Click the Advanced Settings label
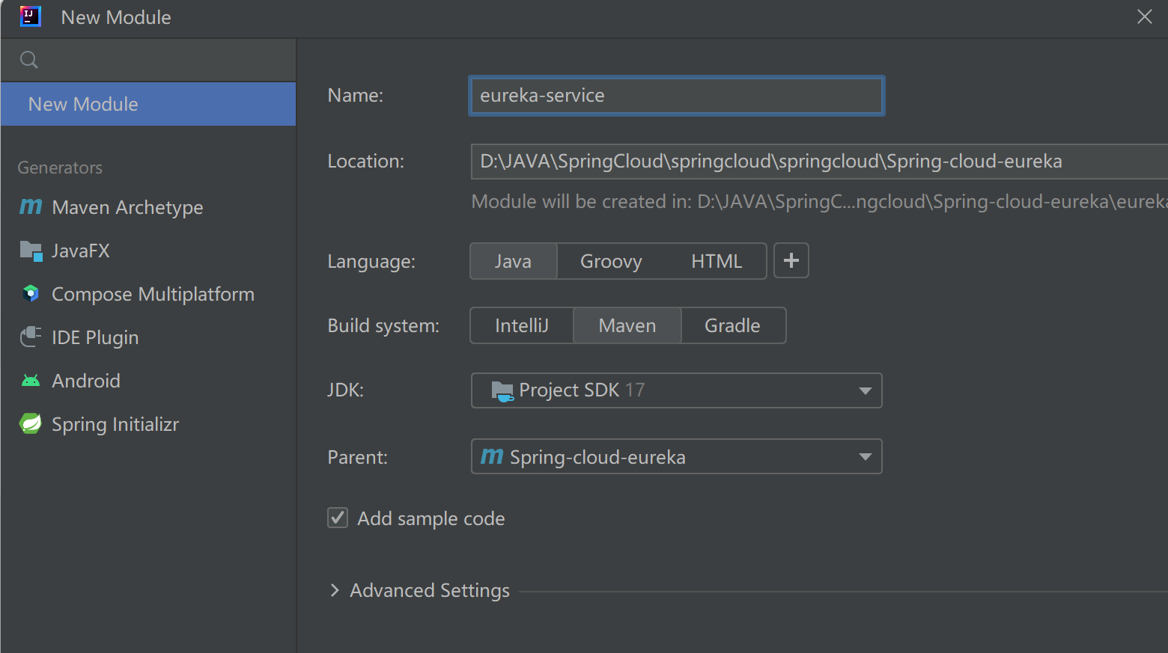This screenshot has width=1168, height=653. click(430, 590)
